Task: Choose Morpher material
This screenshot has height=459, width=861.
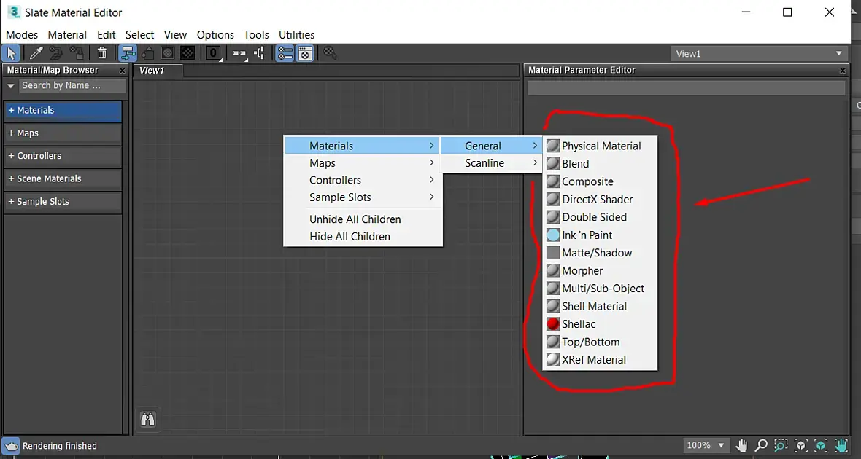Action: 600,270
